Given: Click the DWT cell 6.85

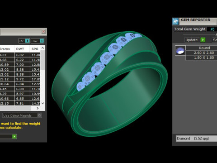Looking at the screenshot, I should point(22,98).
